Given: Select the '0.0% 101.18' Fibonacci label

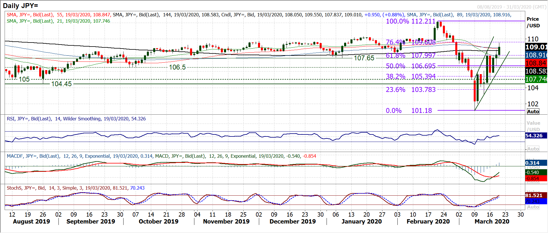Looking at the screenshot, I should (x=409, y=111).
